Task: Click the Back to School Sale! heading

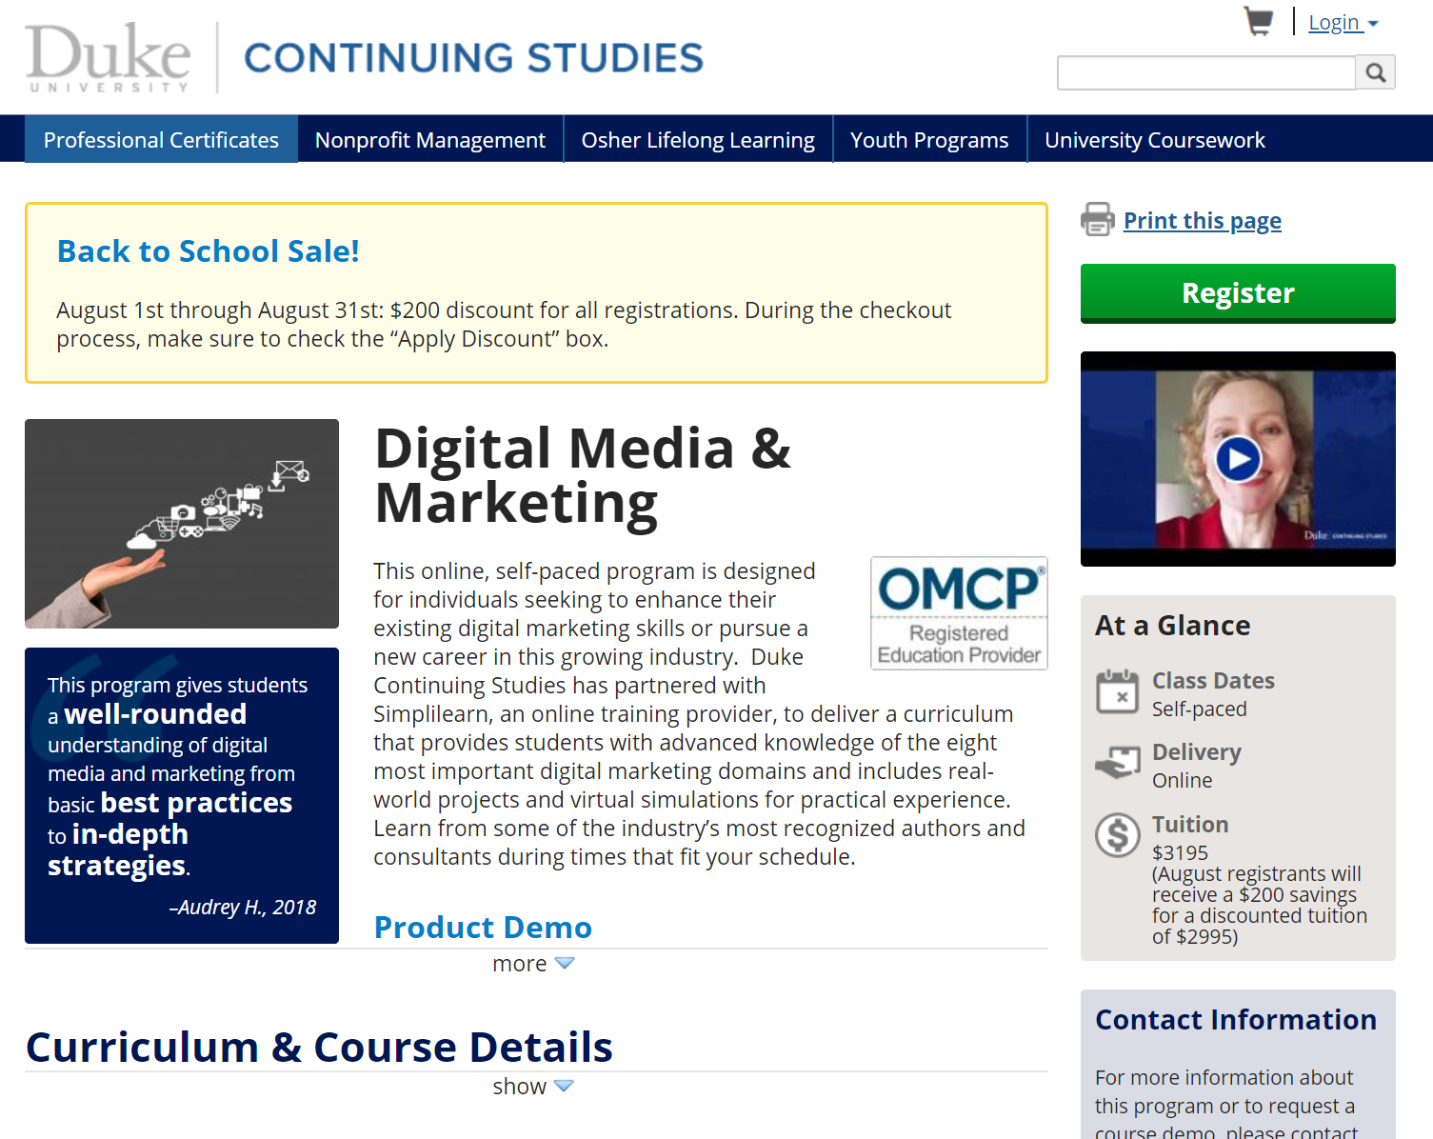Action: point(209,251)
